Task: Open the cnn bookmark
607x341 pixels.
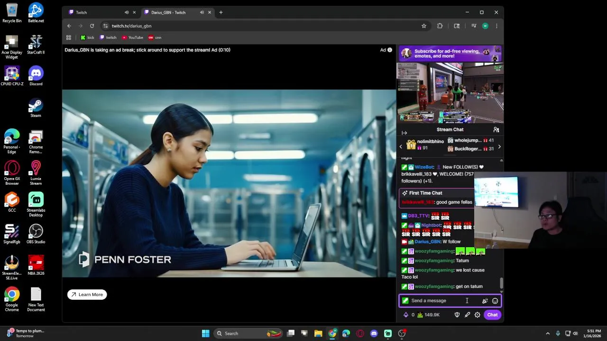Action: pyautogui.click(x=155, y=37)
